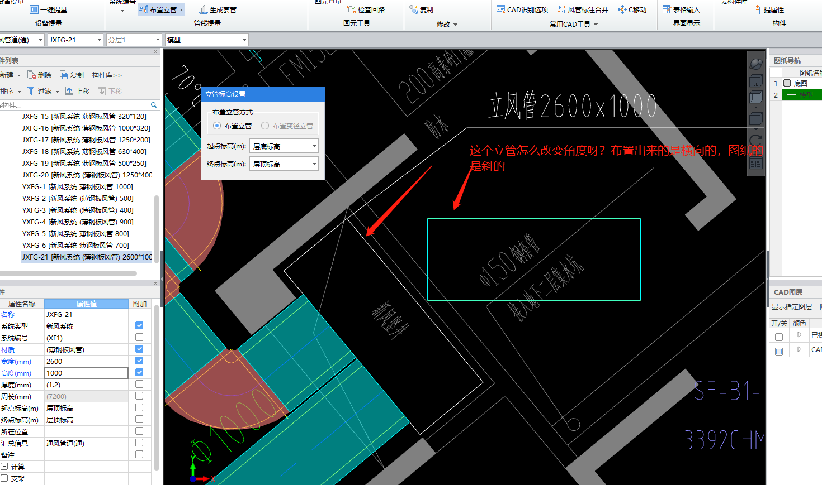Expand the 支架 property group

(4, 478)
